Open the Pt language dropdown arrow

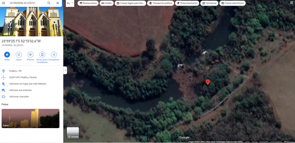tap(73, 3)
